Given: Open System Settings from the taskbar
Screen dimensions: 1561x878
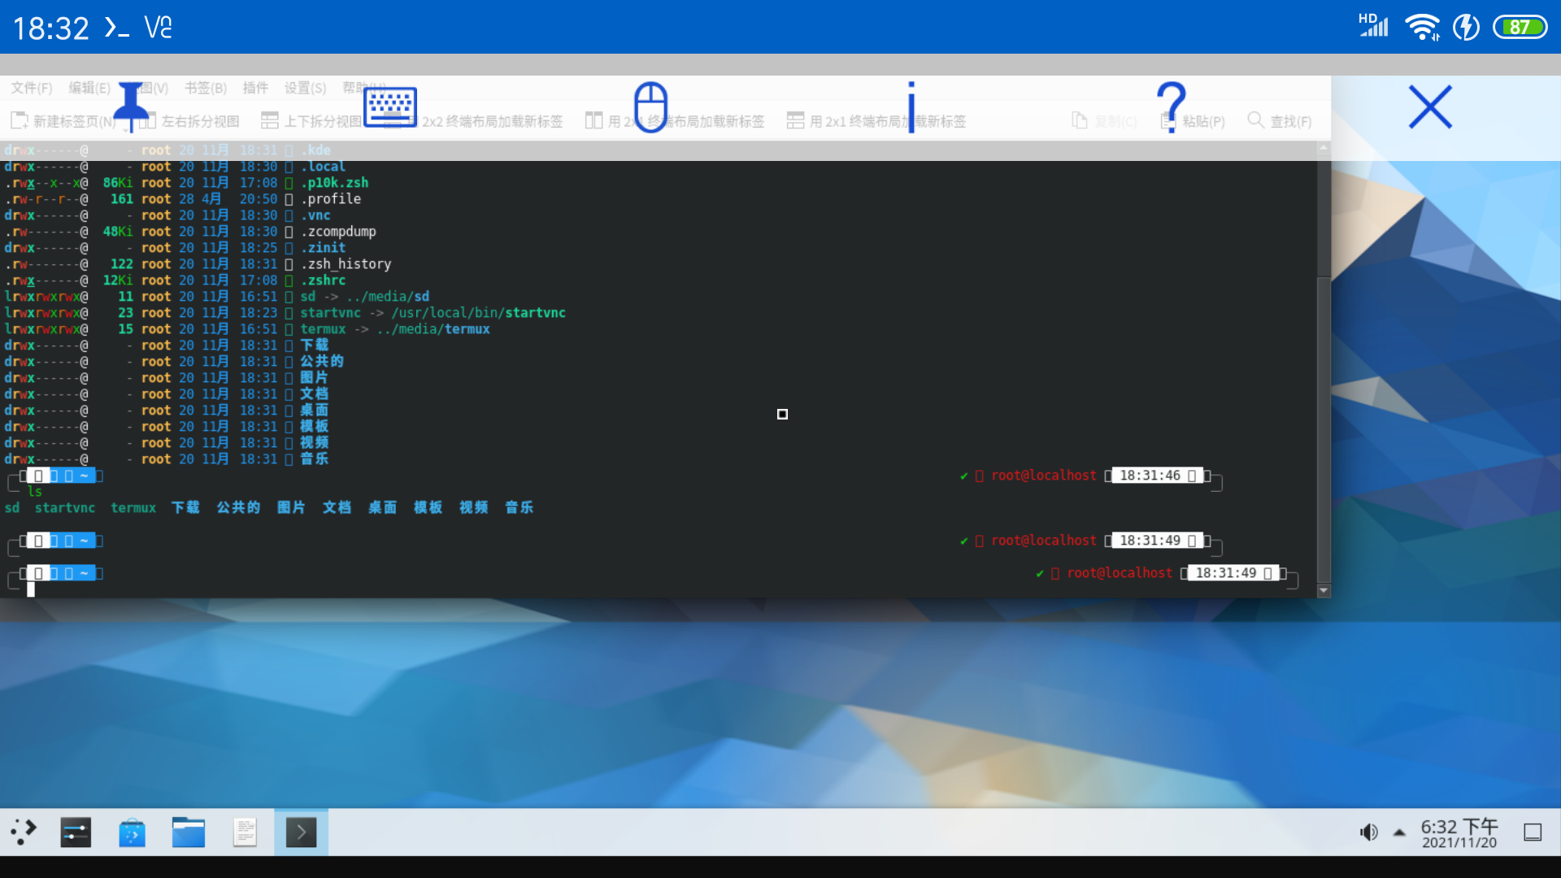Looking at the screenshot, I should click(x=76, y=832).
